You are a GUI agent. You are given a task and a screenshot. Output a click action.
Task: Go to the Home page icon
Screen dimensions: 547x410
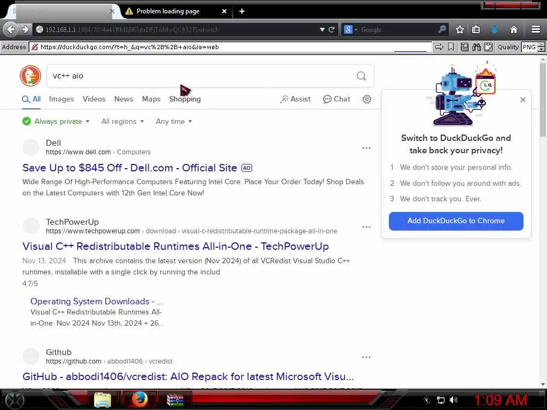(x=513, y=30)
